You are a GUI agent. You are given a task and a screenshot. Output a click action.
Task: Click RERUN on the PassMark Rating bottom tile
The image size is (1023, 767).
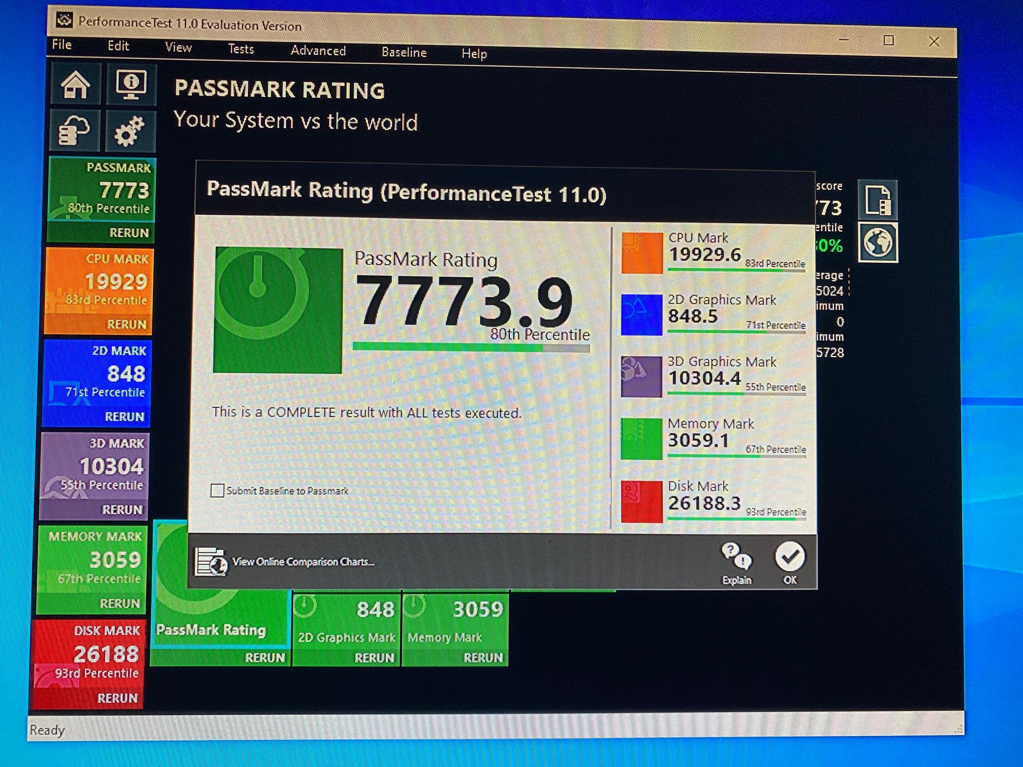click(265, 657)
